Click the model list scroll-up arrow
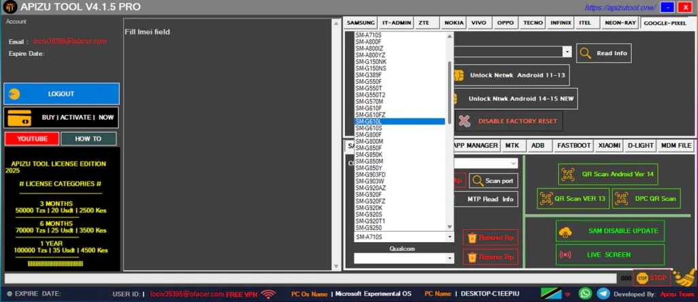This screenshot has width=698, height=302. 450,36
